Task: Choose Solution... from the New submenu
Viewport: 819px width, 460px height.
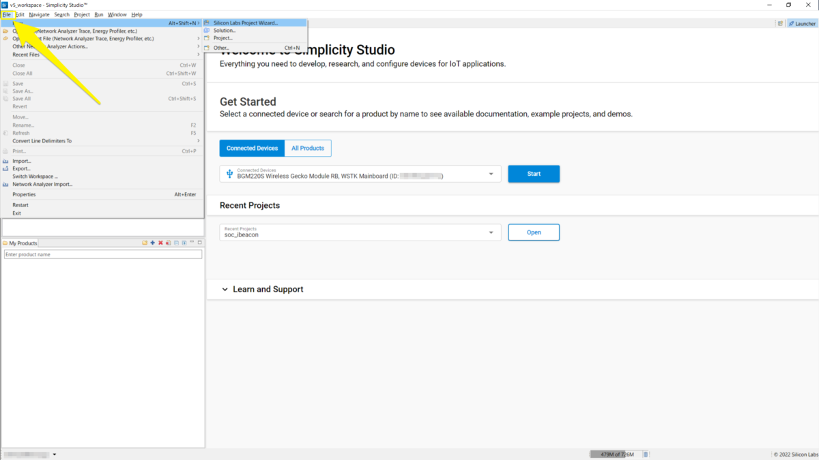Action: coord(255,31)
